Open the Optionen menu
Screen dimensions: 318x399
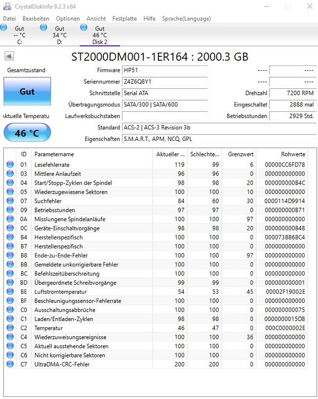(68, 19)
